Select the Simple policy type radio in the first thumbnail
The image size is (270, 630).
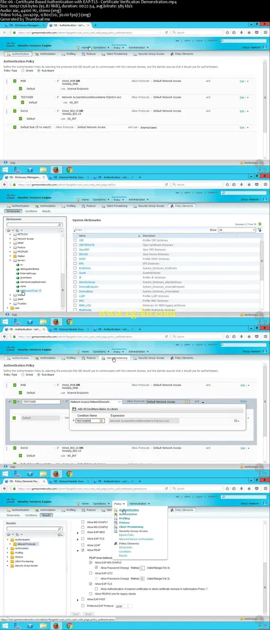[23, 70]
